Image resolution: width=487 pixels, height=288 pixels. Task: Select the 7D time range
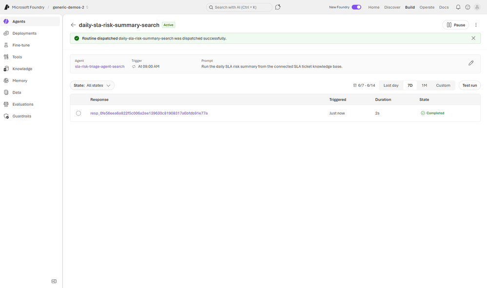(410, 85)
